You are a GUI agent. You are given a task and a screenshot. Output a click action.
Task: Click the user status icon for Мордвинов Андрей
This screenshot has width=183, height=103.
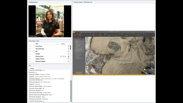coord(69,62)
